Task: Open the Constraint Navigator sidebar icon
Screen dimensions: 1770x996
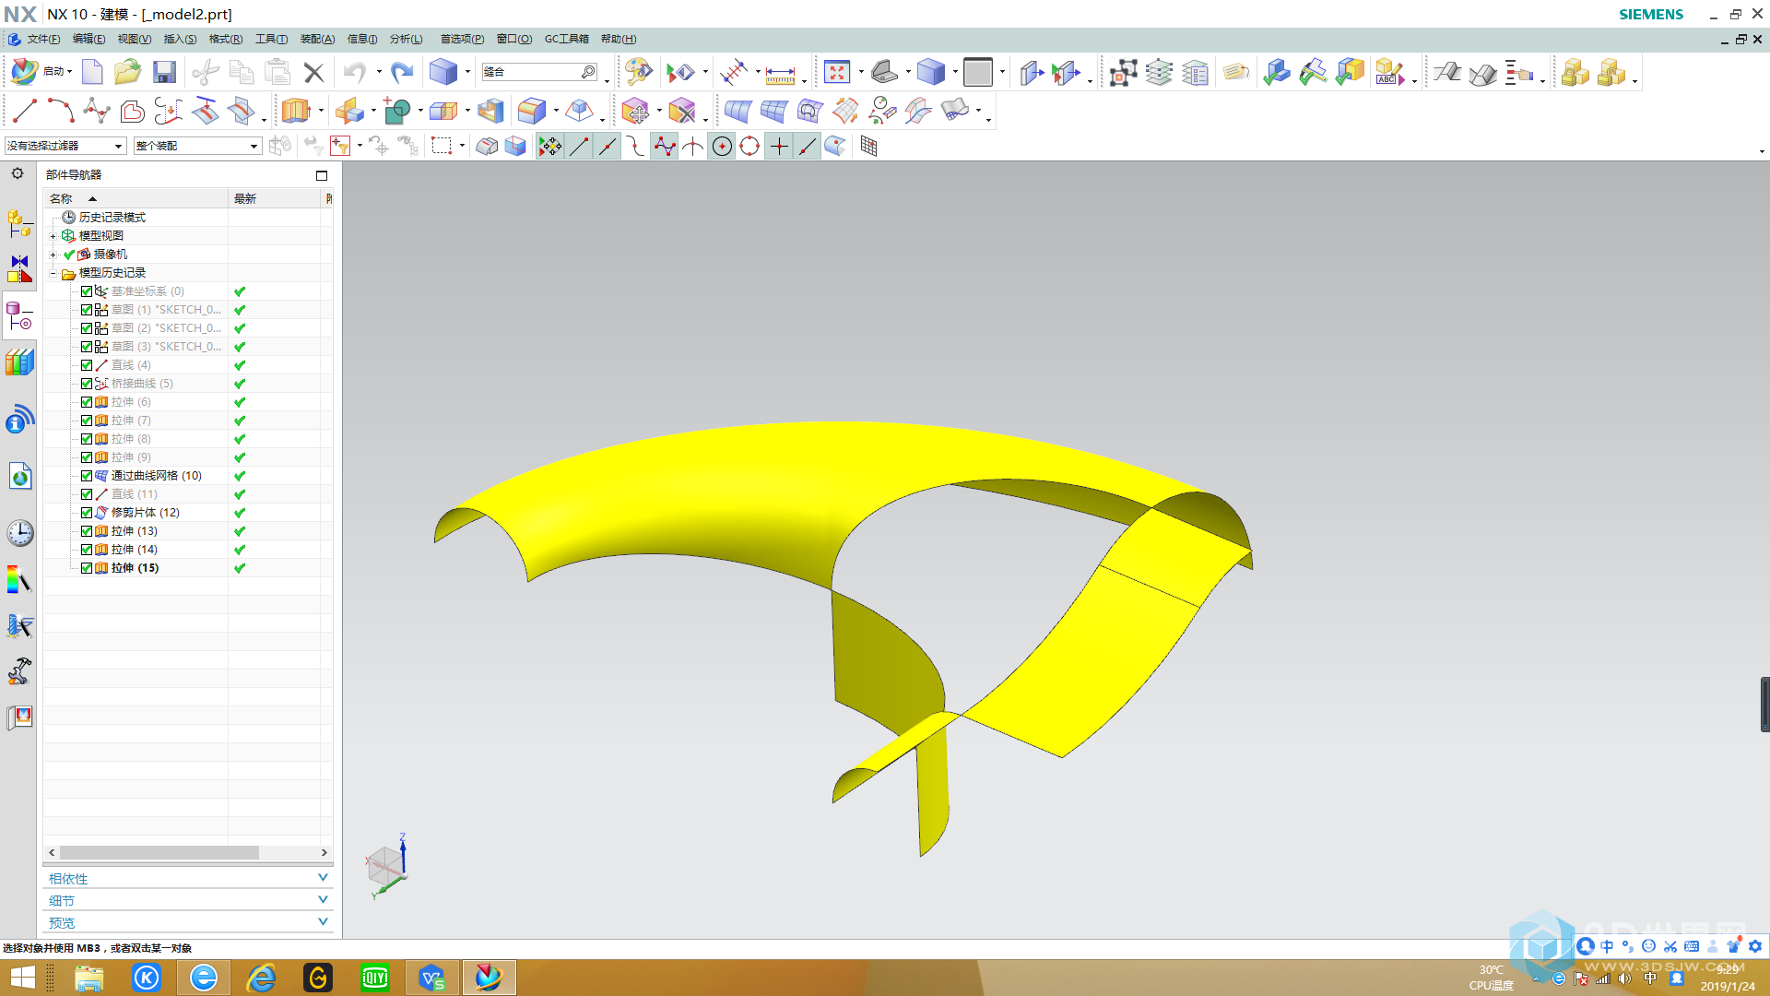Action: point(19,269)
